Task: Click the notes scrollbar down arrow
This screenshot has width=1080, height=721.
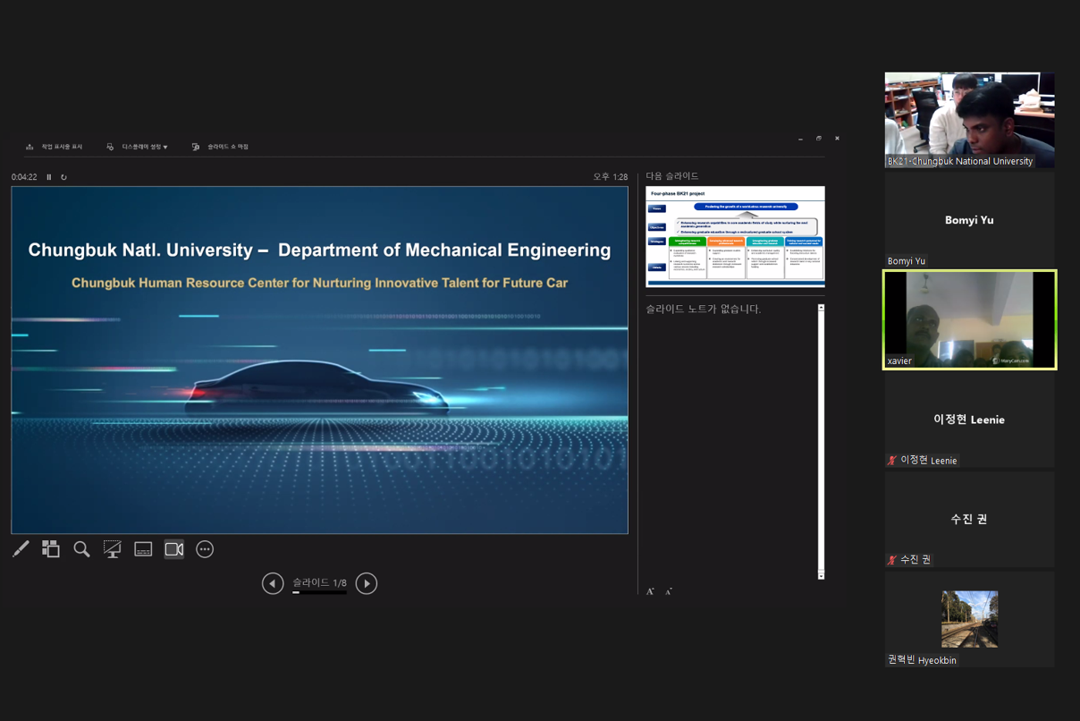Action: click(x=821, y=575)
